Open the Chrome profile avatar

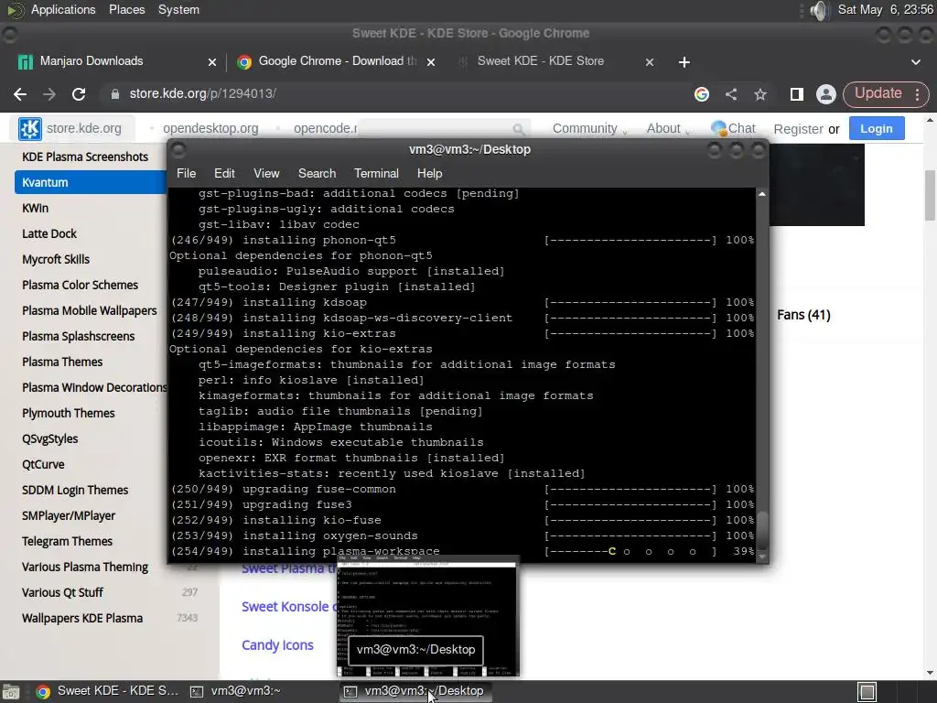pyautogui.click(x=826, y=94)
